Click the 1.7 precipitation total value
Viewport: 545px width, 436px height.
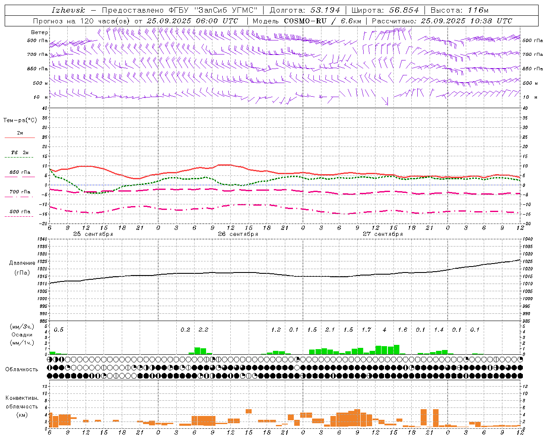pyautogui.click(x=366, y=330)
